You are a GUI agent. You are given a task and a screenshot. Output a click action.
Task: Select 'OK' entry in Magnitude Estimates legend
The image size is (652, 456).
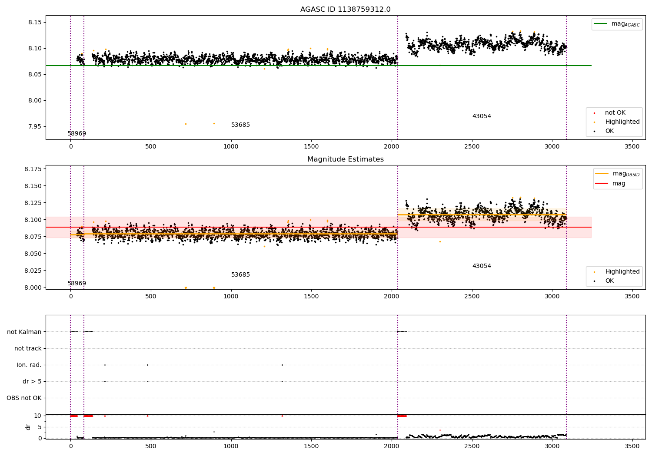pos(609,281)
